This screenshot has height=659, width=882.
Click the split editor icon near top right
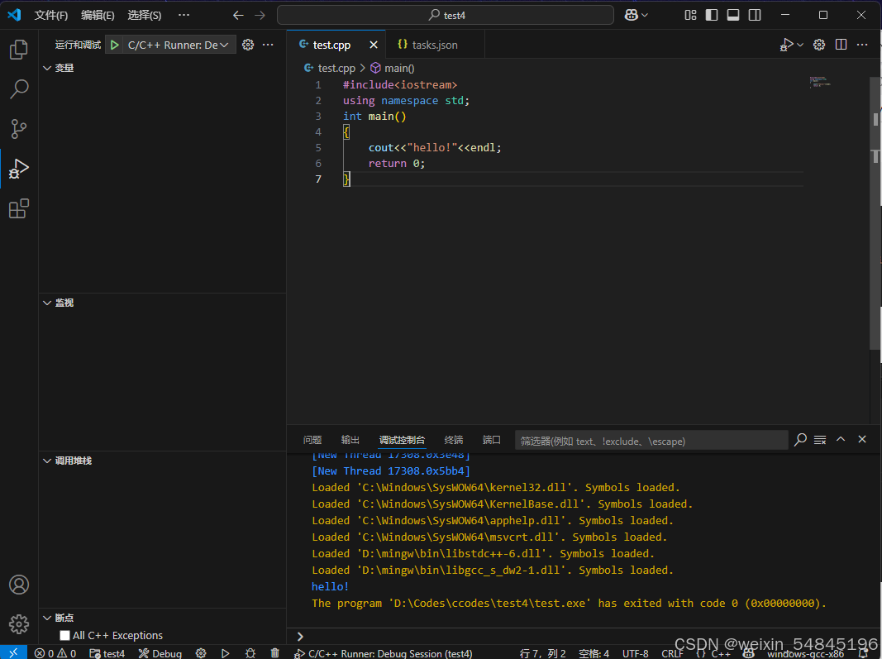coord(841,44)
